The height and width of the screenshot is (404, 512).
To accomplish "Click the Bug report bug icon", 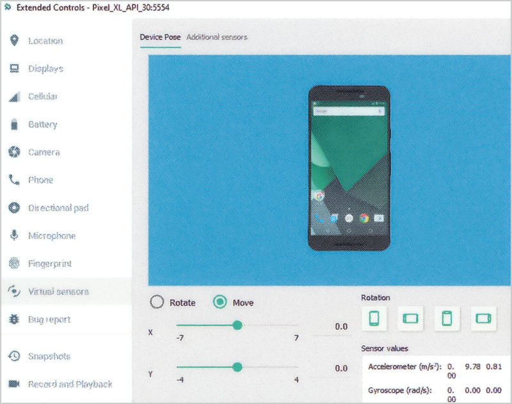I will coord(14,319).
